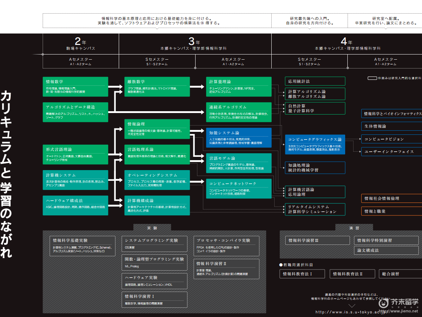Click the orange 情報社会情報倫理 box
The image size is (422, 317).
(391, 198)
